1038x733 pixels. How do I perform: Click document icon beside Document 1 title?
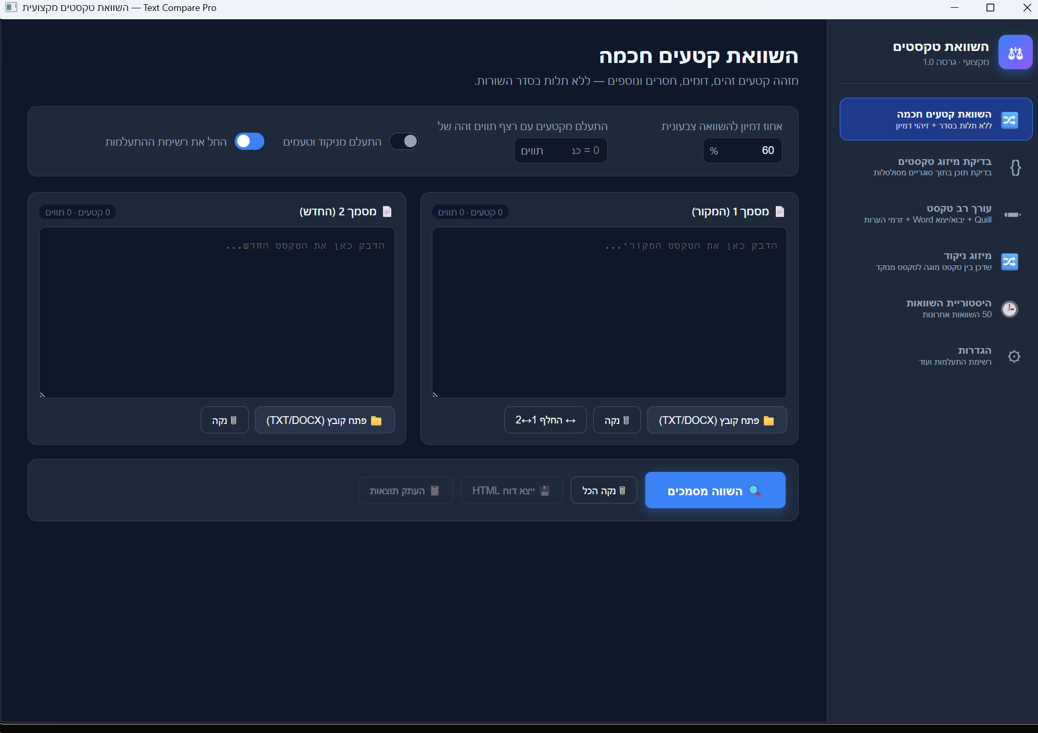(779, 211)
